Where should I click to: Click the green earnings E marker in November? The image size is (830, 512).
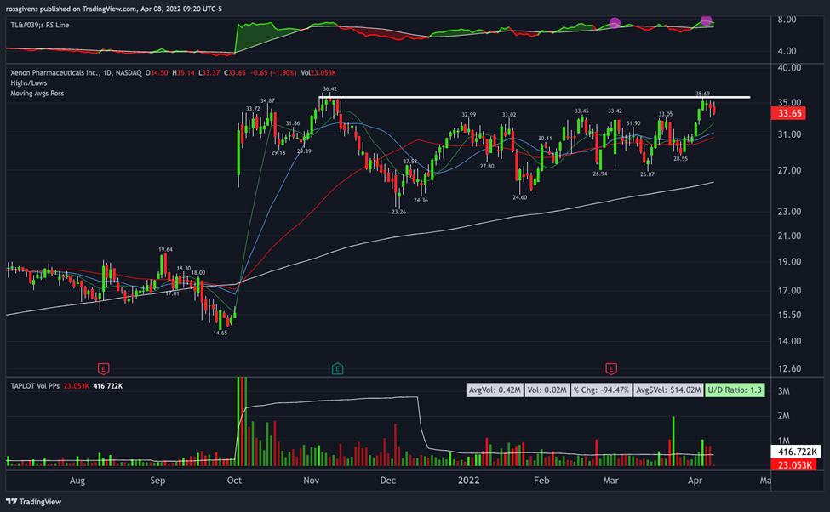point(337,368)
